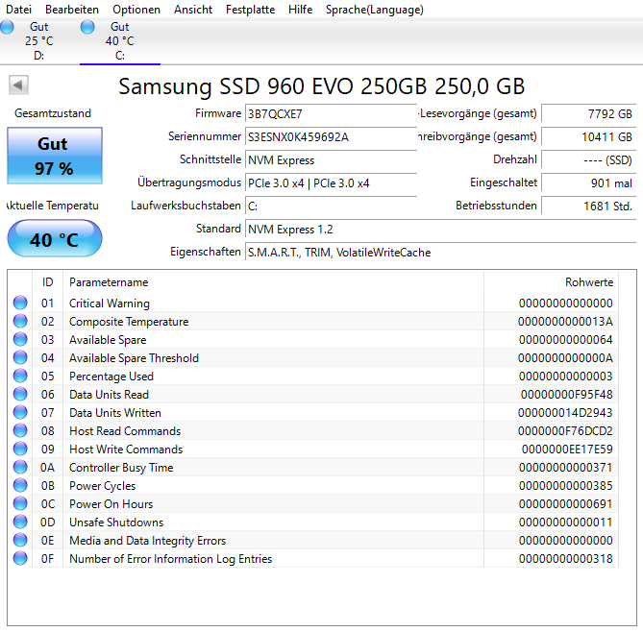Screen dimensions: 643x632
Task: Select the D: drive status orb
Action: click(6, 27)
